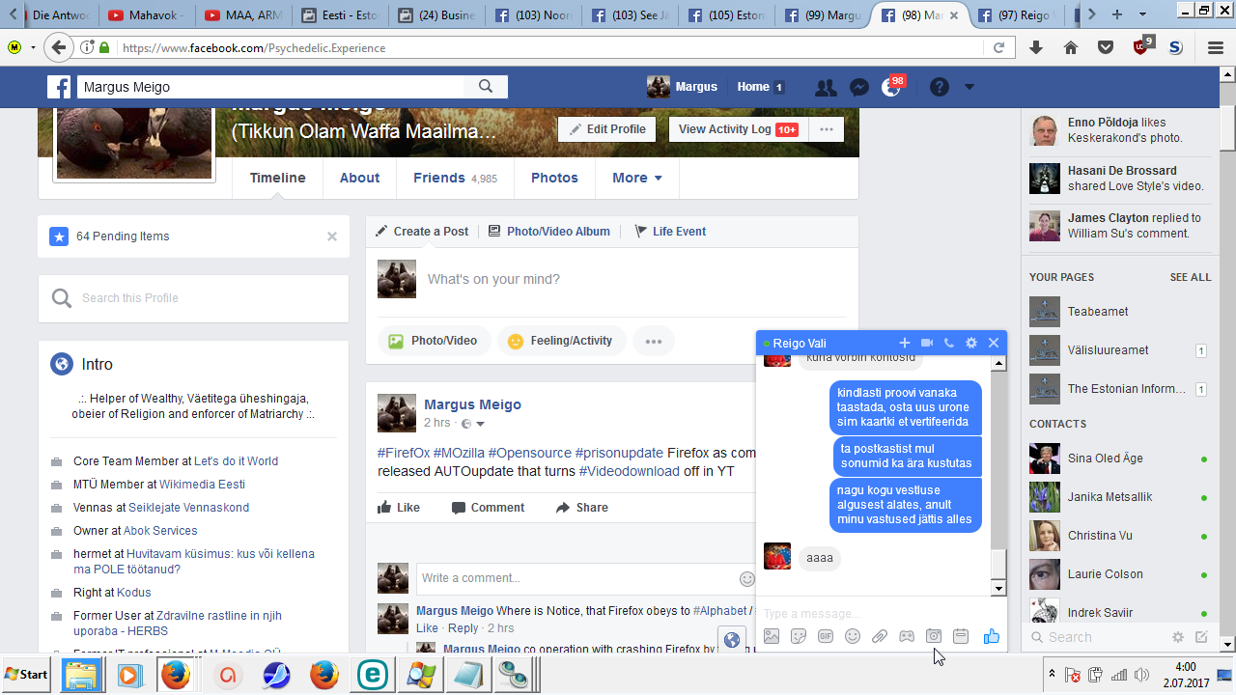Create a plan with calendar icon in chat

(x=961, y=636)
